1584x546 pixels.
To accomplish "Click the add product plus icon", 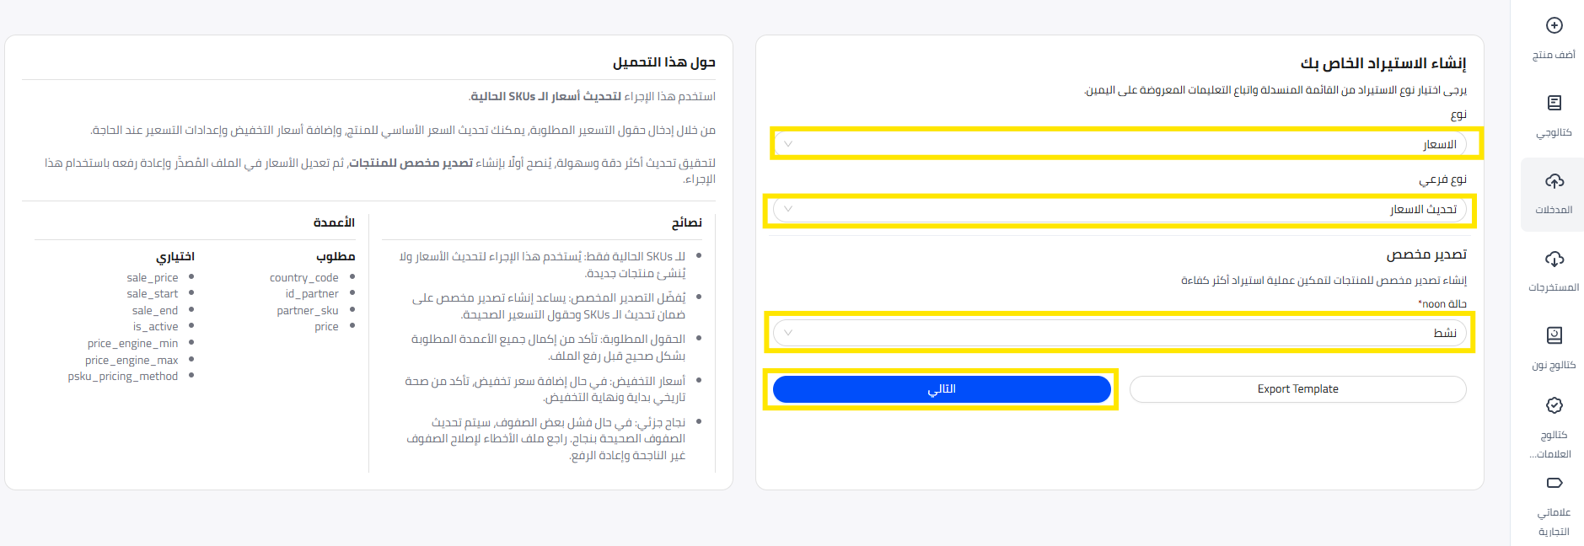I will click(1554, 25).
